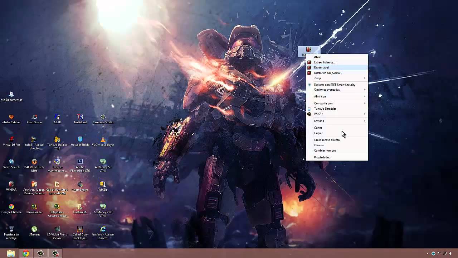Select the 3D Vision Photo Viewer icon

[57, 233]
